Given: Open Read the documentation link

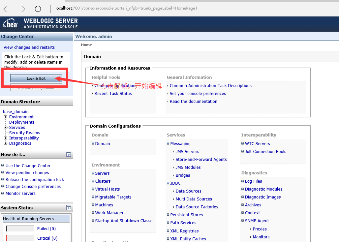Looking at the screenshot, I should pos(194,101).
